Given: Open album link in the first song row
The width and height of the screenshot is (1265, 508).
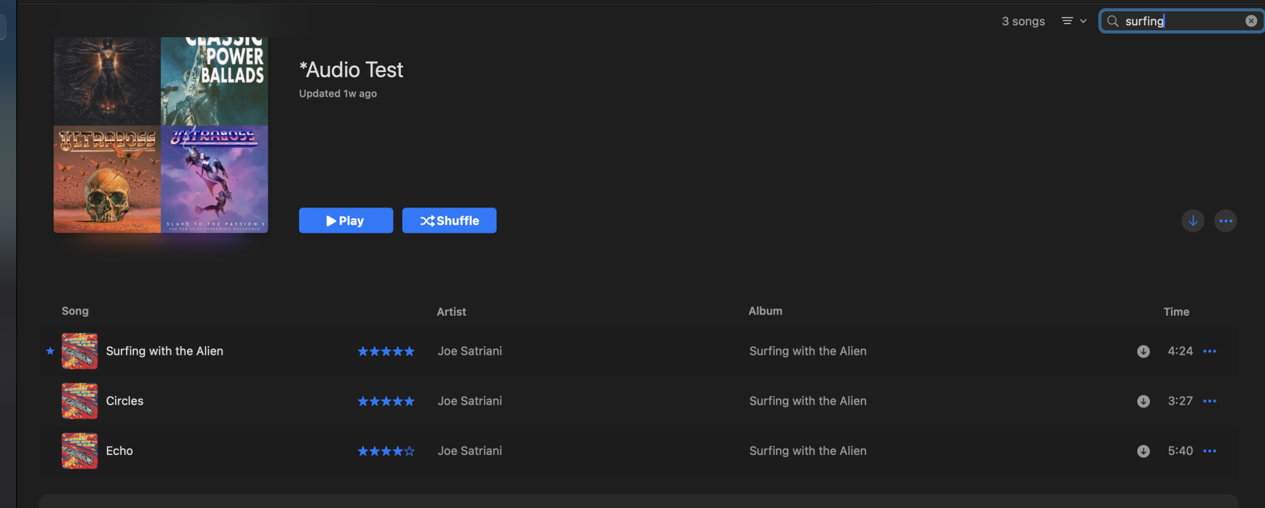Looking at the screenshot, I should point(808,351).
